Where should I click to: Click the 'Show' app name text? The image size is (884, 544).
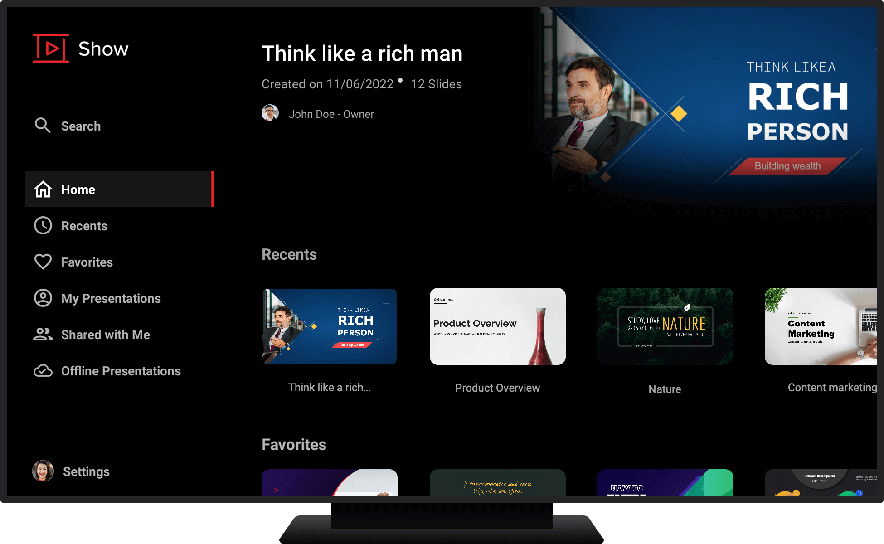click(103, 49)
